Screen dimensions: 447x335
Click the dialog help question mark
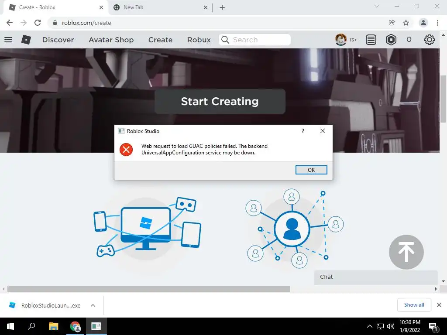point(303,131)
